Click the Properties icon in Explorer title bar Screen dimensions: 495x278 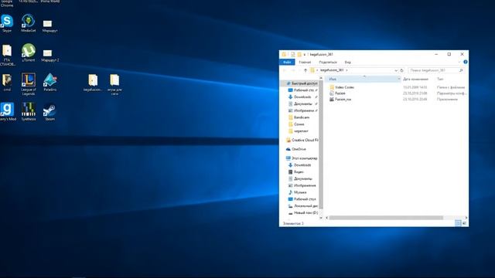point(292,54)
